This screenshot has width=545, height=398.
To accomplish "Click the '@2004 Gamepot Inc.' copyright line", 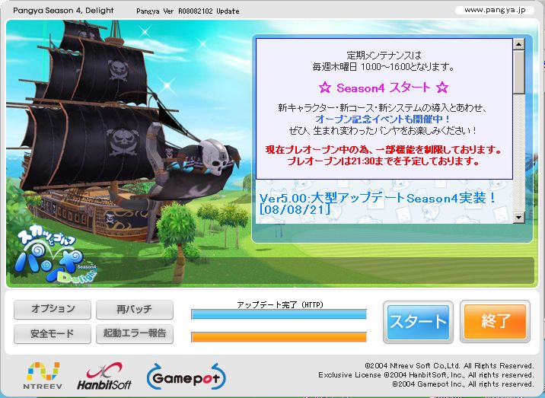I will [x=463, y=384].
